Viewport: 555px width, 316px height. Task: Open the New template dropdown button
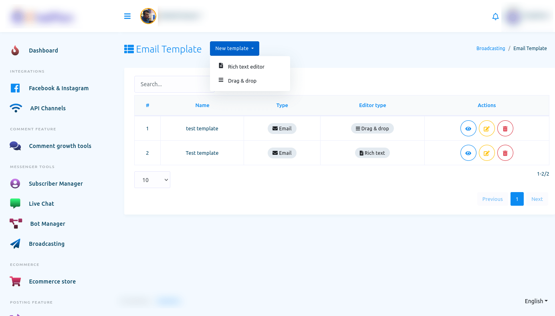click(x=234, y=49)
